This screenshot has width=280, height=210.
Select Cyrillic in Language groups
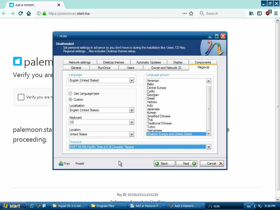click(151, 91)
